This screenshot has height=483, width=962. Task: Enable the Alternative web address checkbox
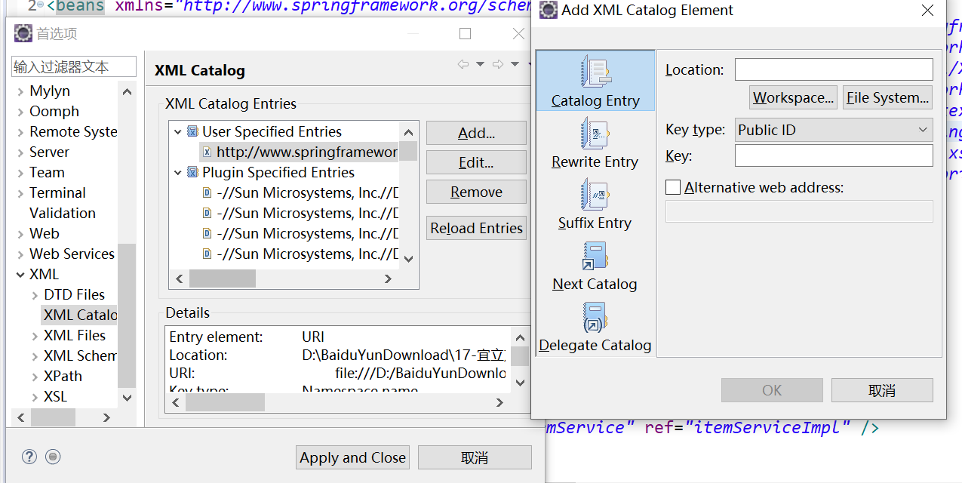click(x=673, y=187)
